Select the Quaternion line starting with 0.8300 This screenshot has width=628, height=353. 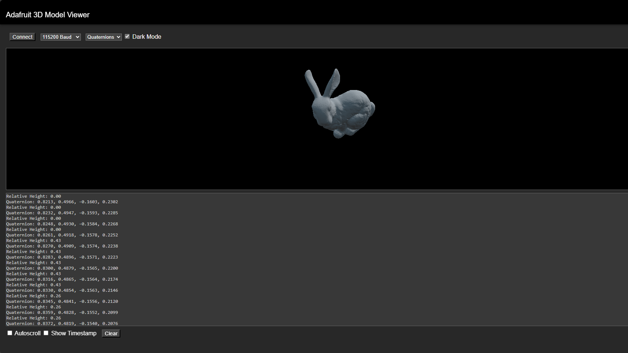62,268
